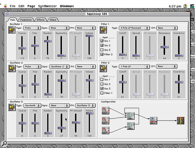
Task: Open Filter 2 CM dropdown
Action: [167, 67]
